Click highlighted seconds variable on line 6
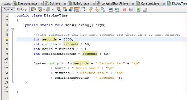The width and height of the screenshot is (187, 100). tap(49, 39)
